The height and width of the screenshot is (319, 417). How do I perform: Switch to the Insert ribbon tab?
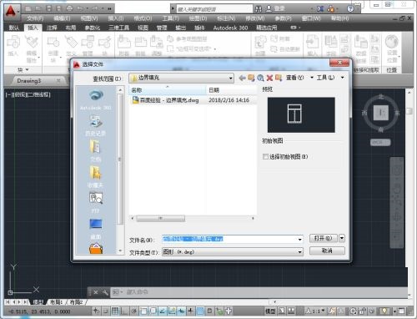(33, 28)
